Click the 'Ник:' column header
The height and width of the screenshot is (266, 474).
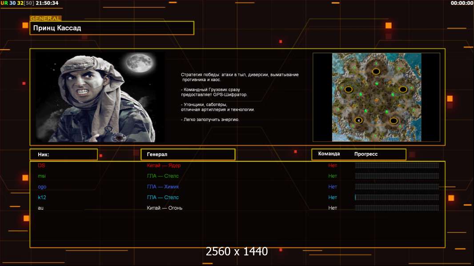click(64, 155)
